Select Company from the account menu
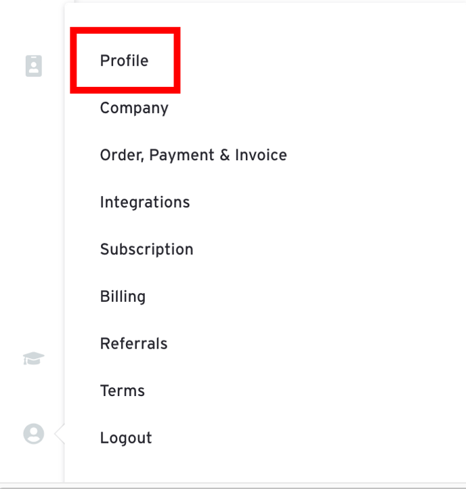Screen dimensions: 466x489 tap(134, 108)
